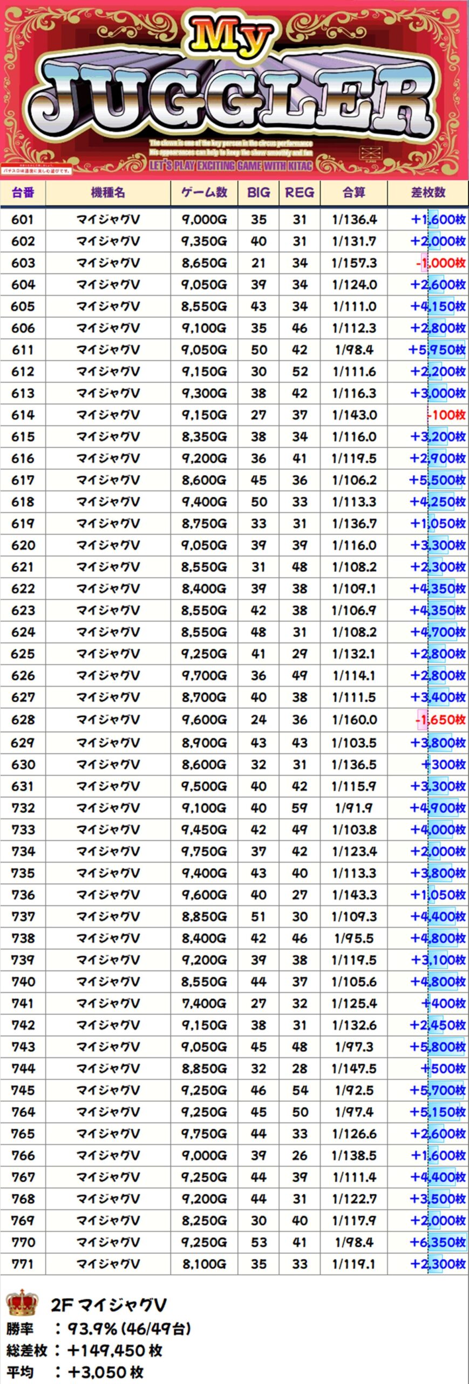Click BIG count 51 in row 737

tap(259, 917)
